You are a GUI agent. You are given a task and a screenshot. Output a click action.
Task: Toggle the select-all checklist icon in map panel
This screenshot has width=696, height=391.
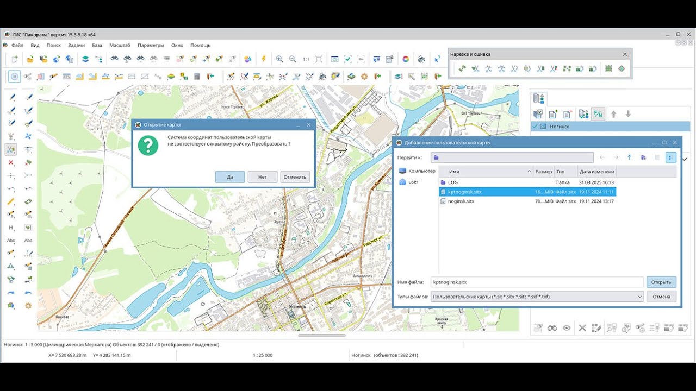[x=538, y=114]
